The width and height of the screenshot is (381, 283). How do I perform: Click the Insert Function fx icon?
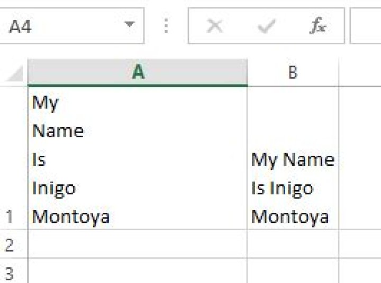pos(318,26)
